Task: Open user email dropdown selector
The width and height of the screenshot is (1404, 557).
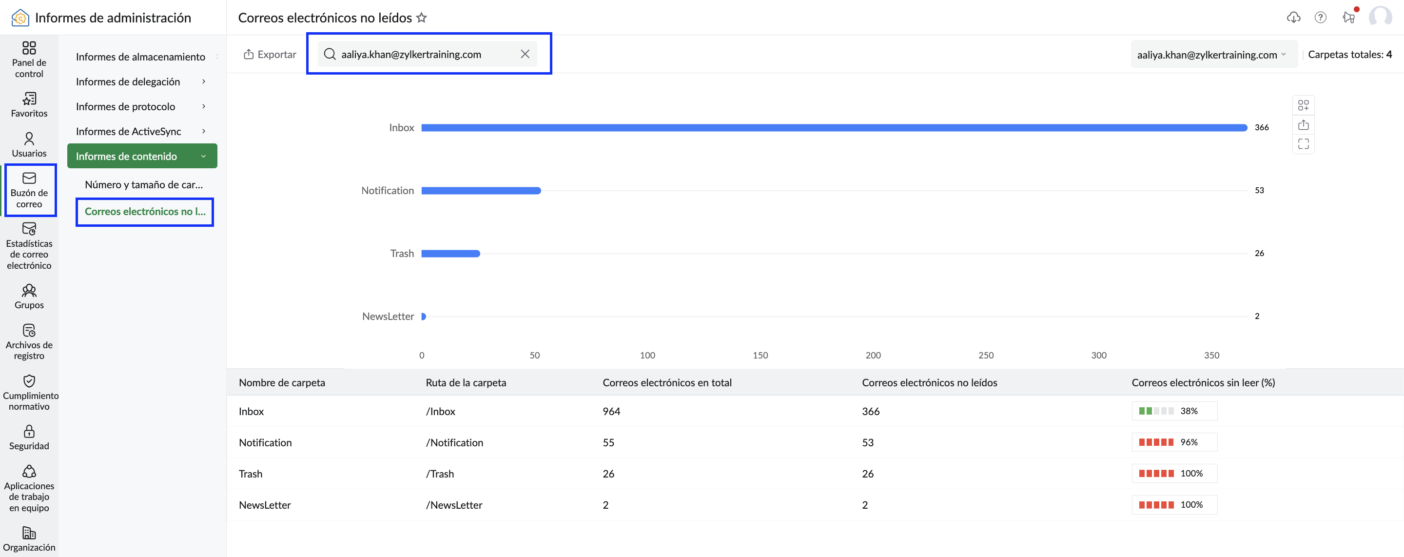Action: (x=1214, y=55)
